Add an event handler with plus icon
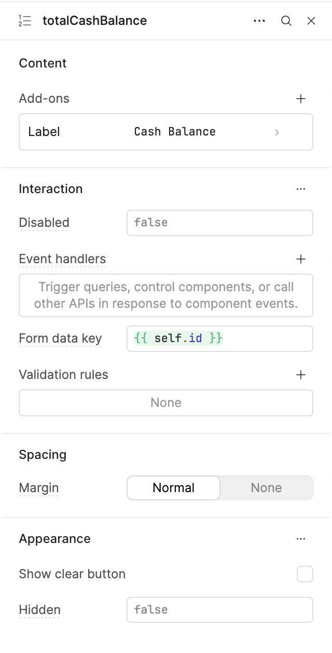This screenshot has height=653, width=332. click(x=301, y=259)
